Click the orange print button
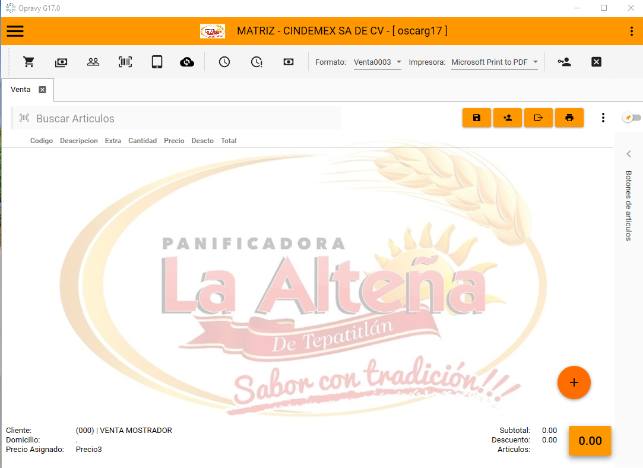The image size is (643, 468). tap(569, 118)
